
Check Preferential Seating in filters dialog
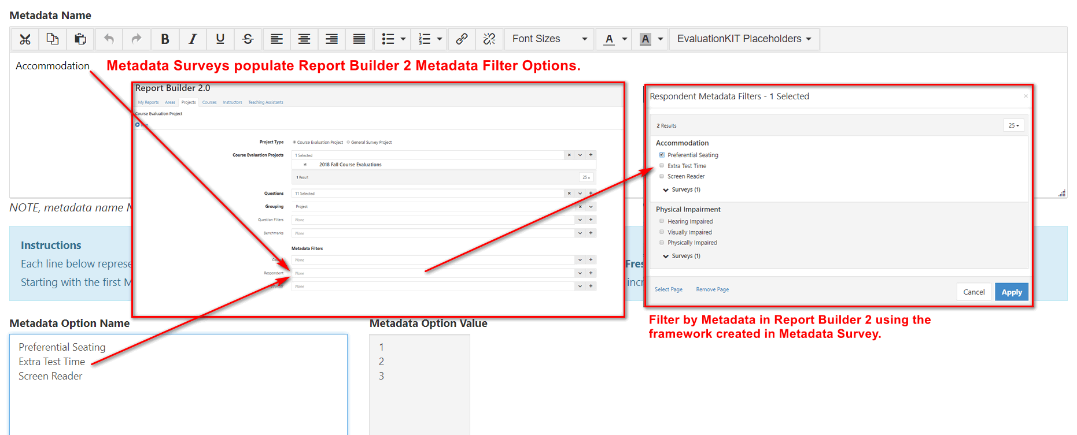(x=662, y=155)
